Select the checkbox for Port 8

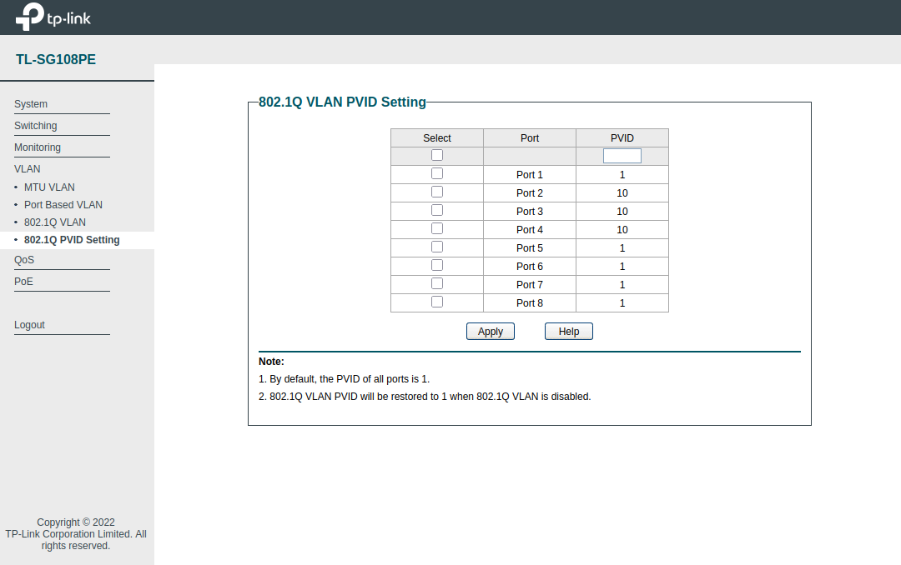pyautogui.click(x=436, y=301)
